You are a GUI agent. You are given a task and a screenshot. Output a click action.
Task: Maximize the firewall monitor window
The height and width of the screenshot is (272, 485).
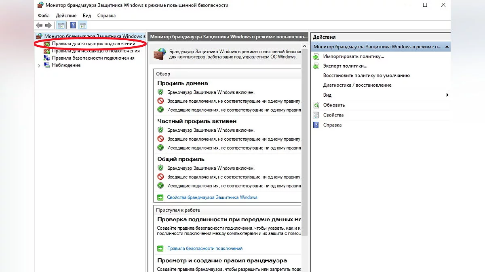pos(425,5)
